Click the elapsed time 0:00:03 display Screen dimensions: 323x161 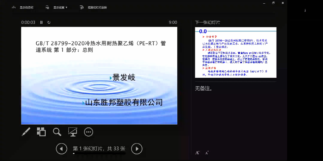click(x=28, y=22)
